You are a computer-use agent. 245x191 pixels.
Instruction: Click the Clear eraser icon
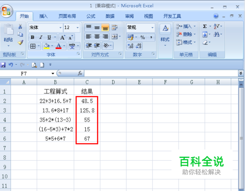(205, 42)
